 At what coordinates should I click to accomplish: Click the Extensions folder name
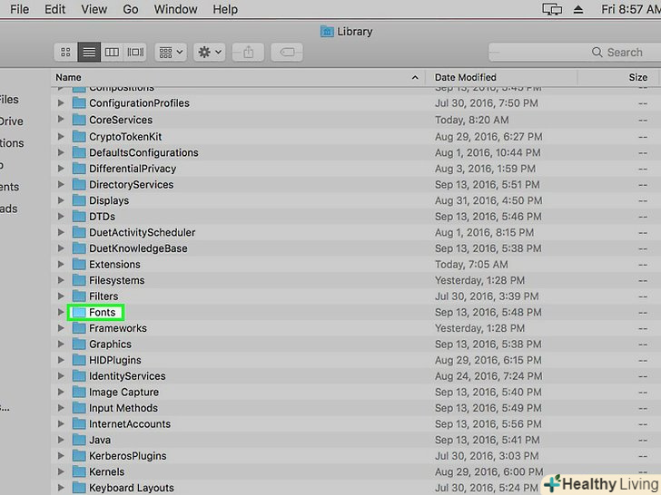point(114,265)
